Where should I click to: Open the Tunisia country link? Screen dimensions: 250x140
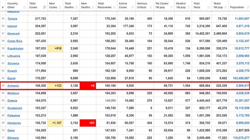12,19
